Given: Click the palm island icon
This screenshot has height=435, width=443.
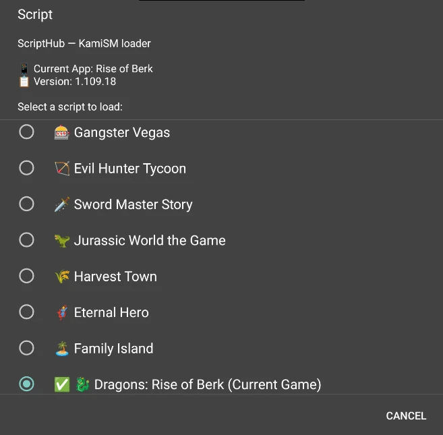Looking at the screenshot, I should [x=62, y=348].
